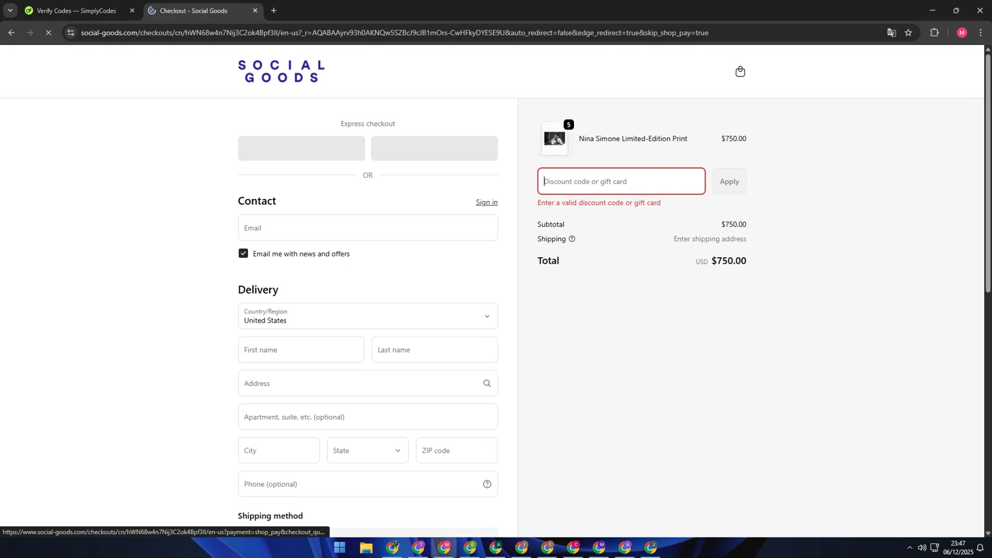Click the Email input field

click(x=368, y=227)
